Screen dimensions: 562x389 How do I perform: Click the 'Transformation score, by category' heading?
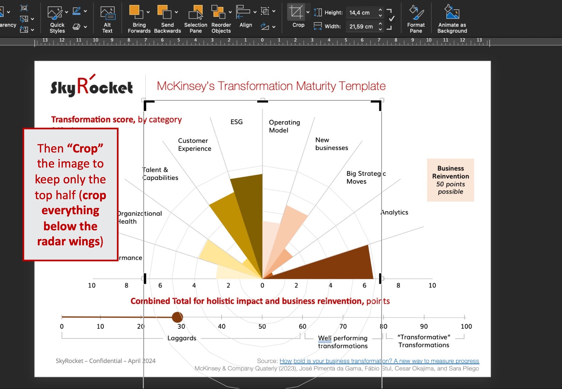point(116,120)
